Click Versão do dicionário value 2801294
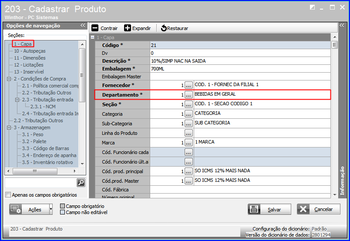The width and height of the screenshot is (350, 241). pyautogui.click(x=321, y=235)
